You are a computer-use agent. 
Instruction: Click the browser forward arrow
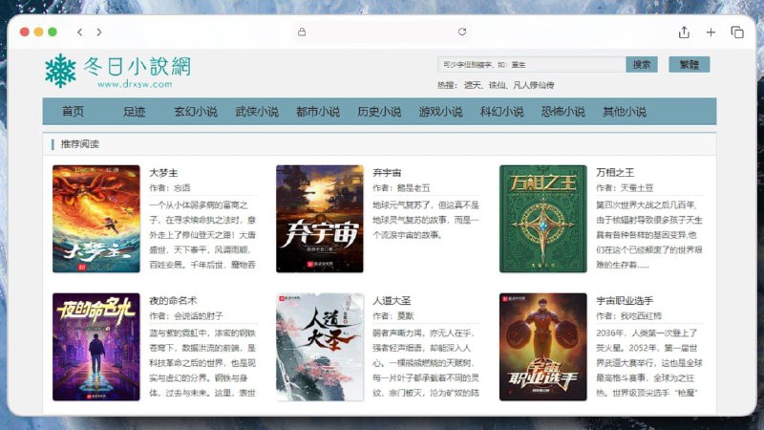pos(99,32)
